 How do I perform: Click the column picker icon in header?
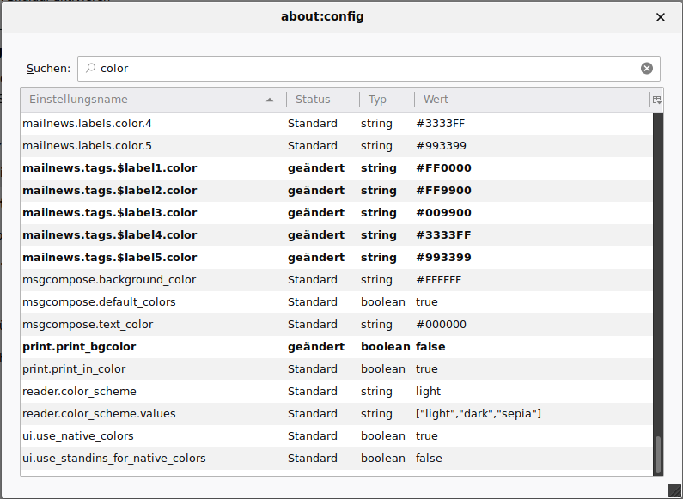pos(657,100)
